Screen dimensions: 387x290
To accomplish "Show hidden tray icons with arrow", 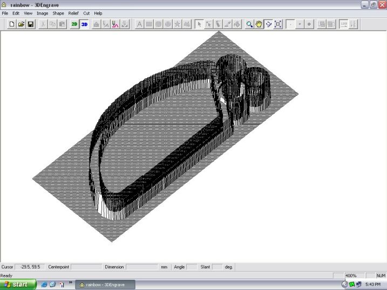I will click(344, 284).
